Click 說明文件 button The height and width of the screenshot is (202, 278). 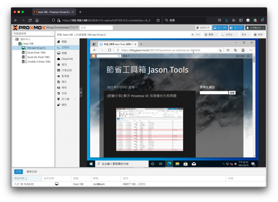(x=203, y=28)
